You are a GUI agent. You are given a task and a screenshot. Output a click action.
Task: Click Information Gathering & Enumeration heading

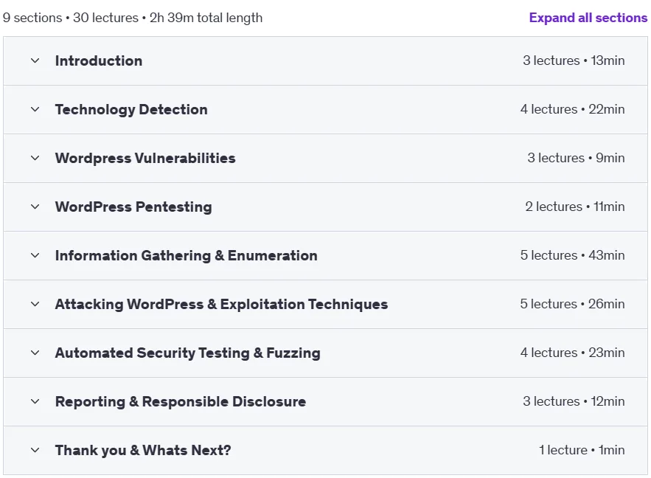tap(186, 255)
